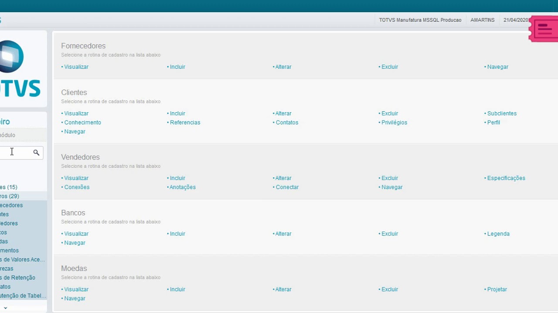Click Alterar under Bancos
Image resolution: width=558 pixels, height=313 pixels.
tap(283, 234)
